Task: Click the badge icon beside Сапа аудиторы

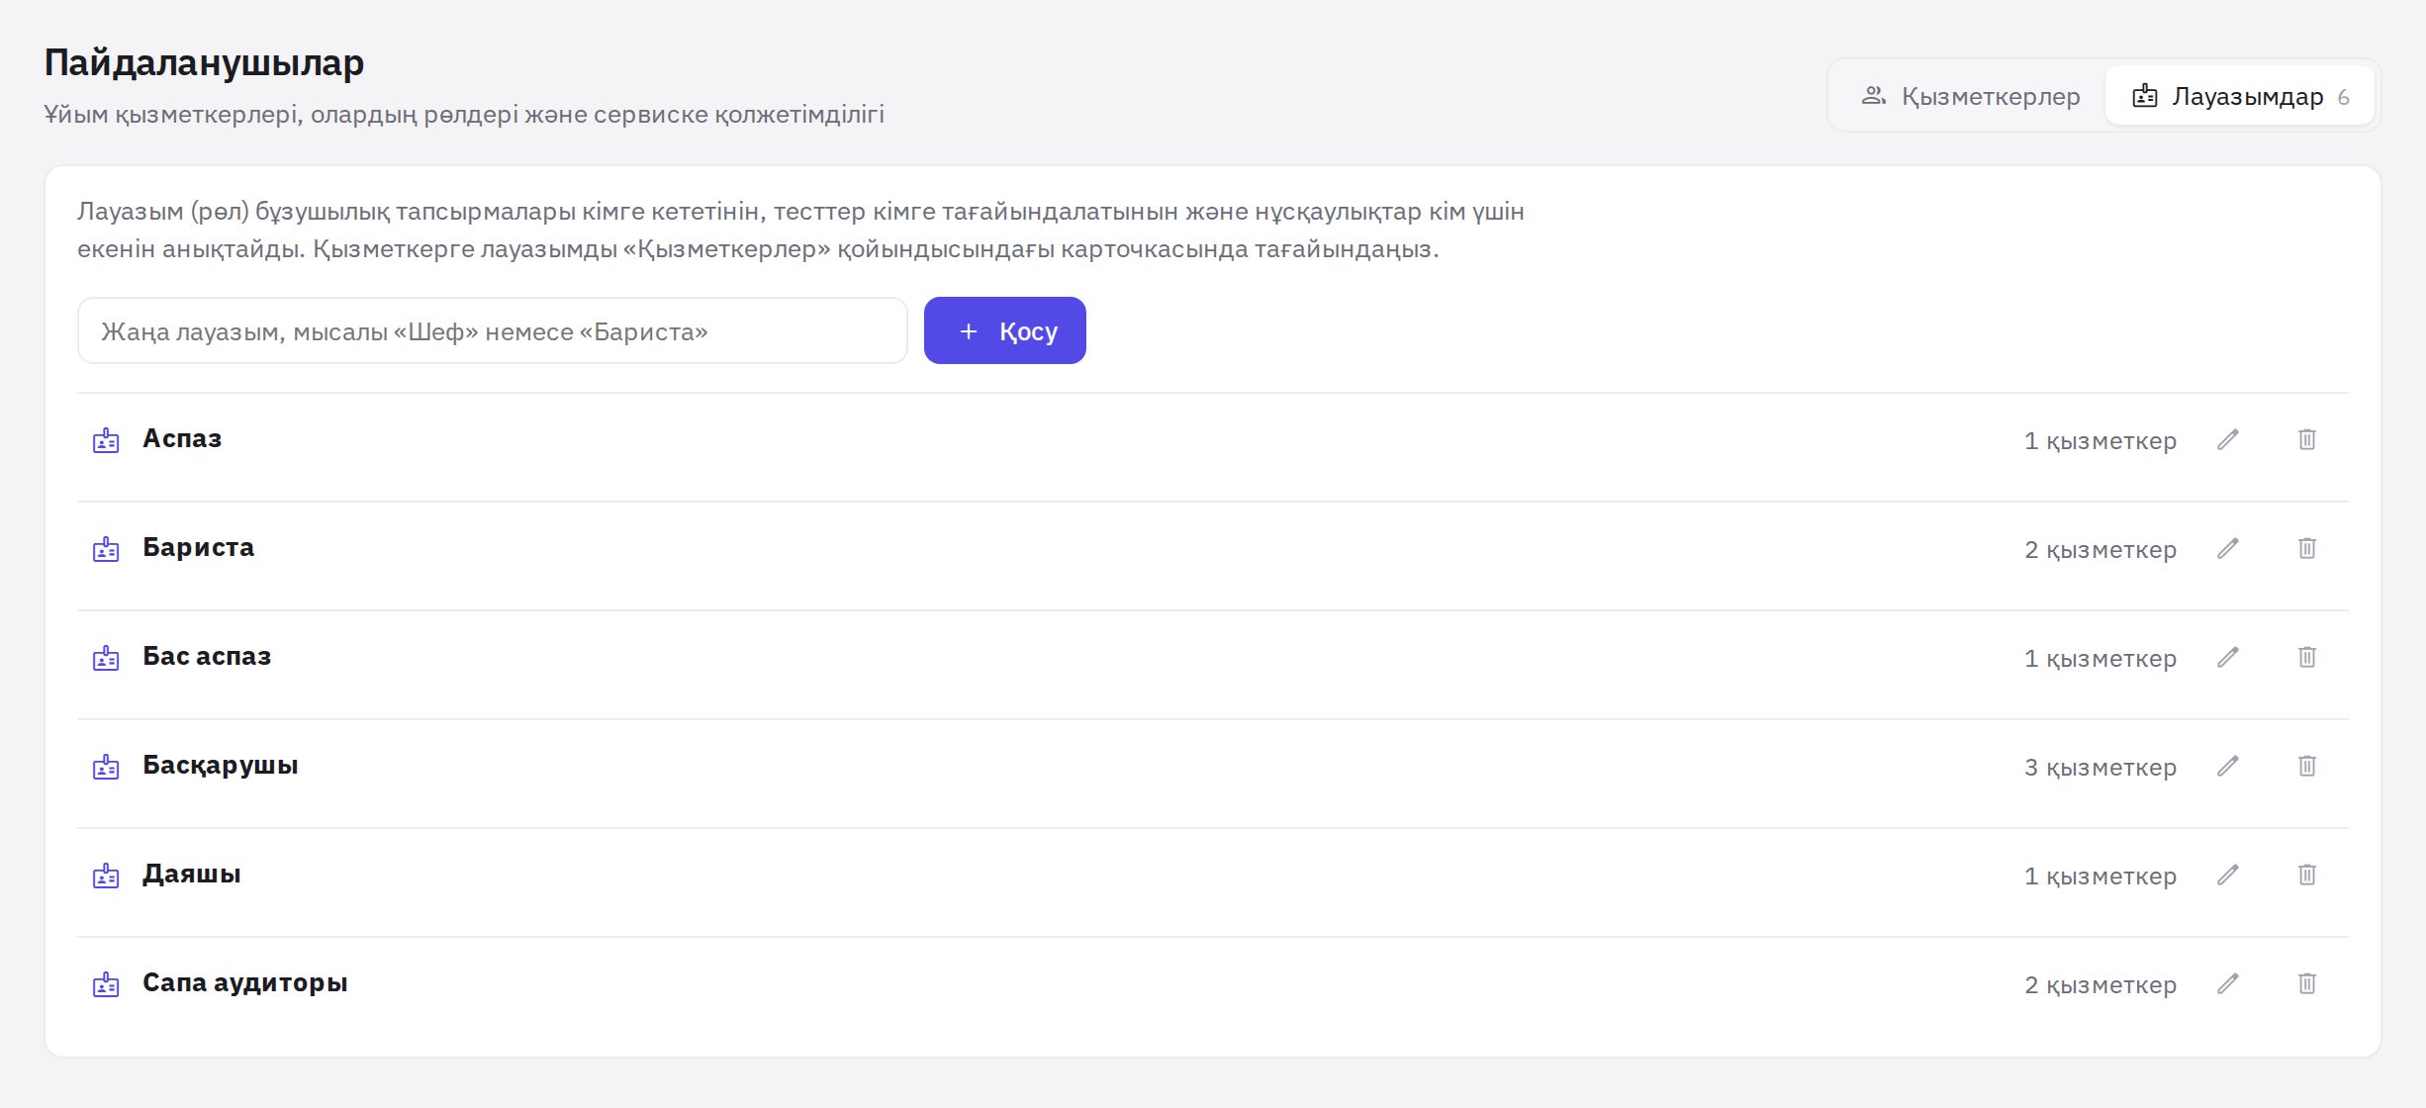Action: (106, 984)
